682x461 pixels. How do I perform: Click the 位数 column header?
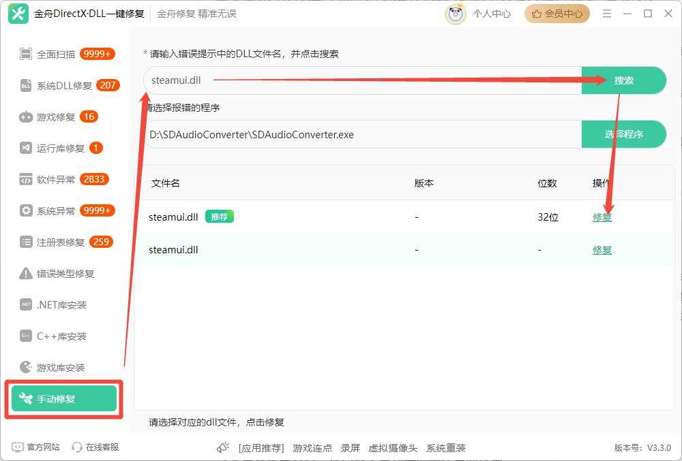point(547,183)
